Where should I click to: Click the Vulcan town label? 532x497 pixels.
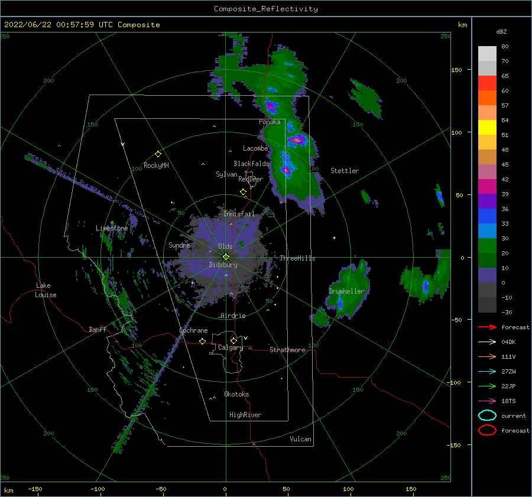(300, 439)
